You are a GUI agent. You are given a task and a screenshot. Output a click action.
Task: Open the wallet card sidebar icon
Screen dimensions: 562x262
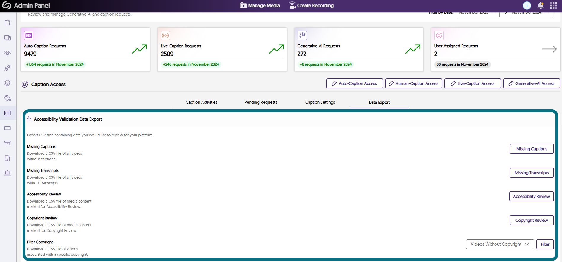click(7, 128)
